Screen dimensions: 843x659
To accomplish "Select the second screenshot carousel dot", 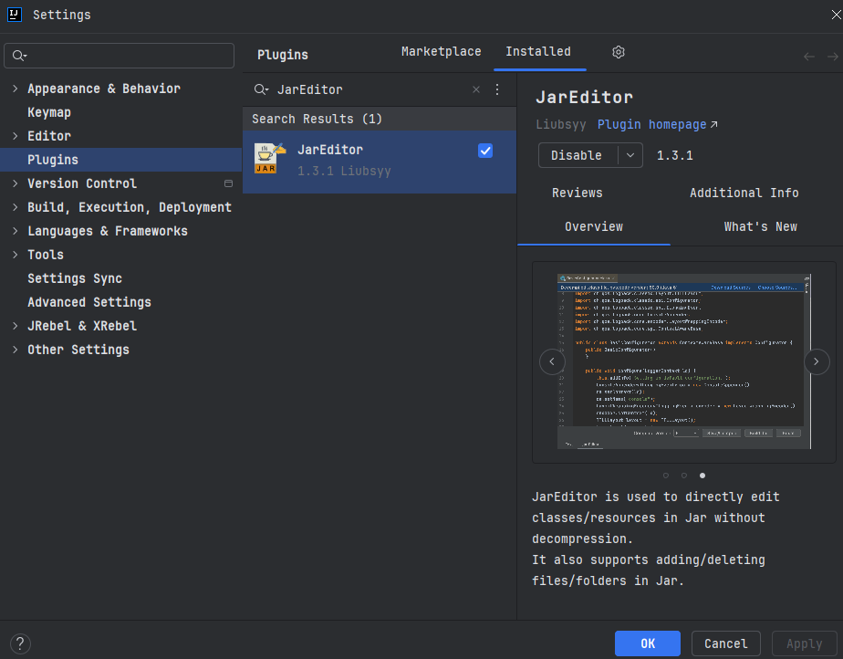I will (x=684, y=476).
